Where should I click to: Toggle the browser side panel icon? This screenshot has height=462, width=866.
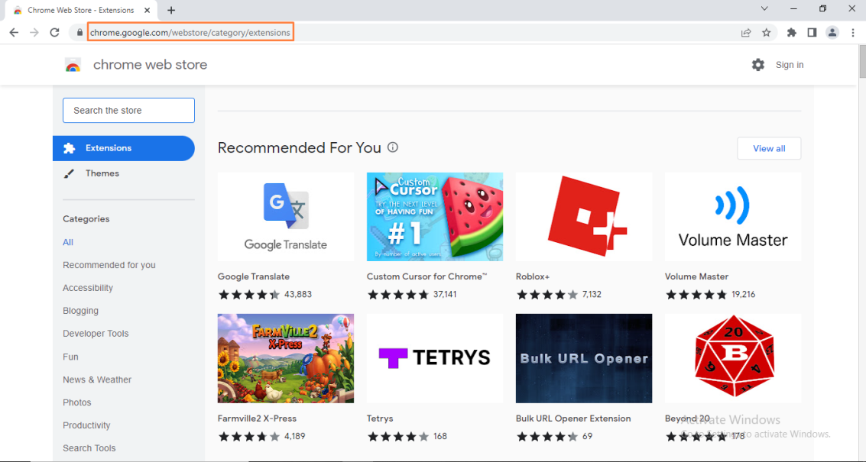pyautogui.click(x=812, y=33)
